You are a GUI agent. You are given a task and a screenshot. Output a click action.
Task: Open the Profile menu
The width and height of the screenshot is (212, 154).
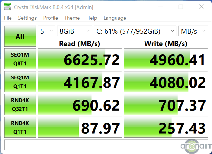point(50,18)
